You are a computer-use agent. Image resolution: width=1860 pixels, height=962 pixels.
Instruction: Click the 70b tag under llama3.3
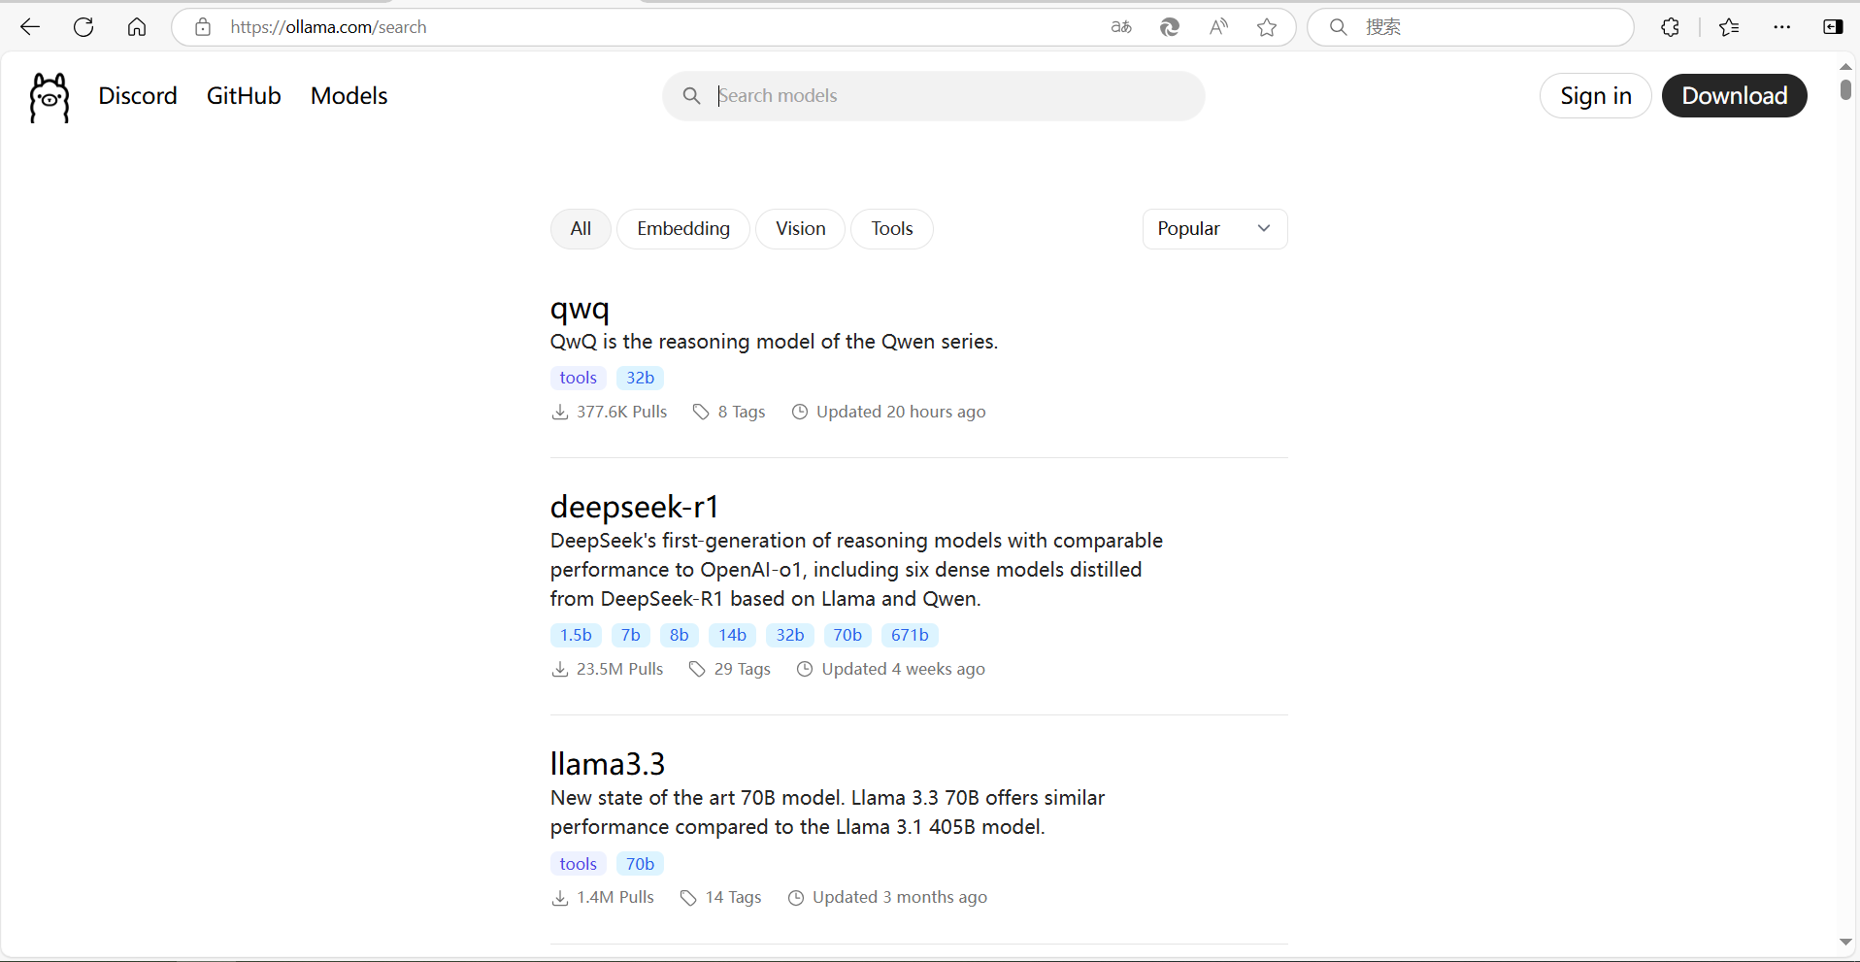click(640, 864)
